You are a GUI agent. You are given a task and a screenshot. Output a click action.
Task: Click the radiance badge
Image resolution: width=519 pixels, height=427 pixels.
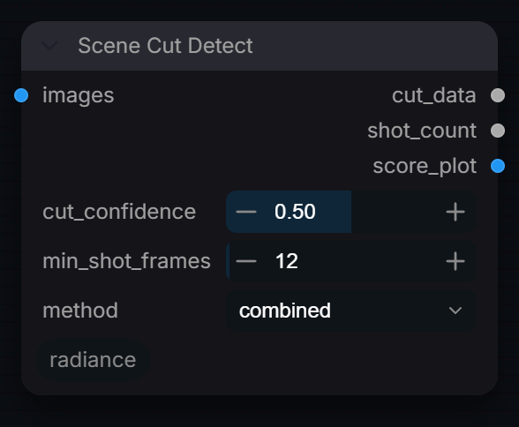pyautogui.click(x=93, y=360)
